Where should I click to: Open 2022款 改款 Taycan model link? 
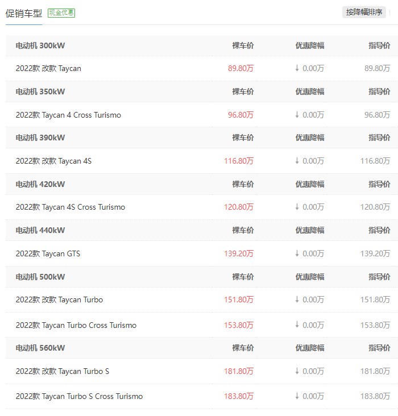[48, 68]
